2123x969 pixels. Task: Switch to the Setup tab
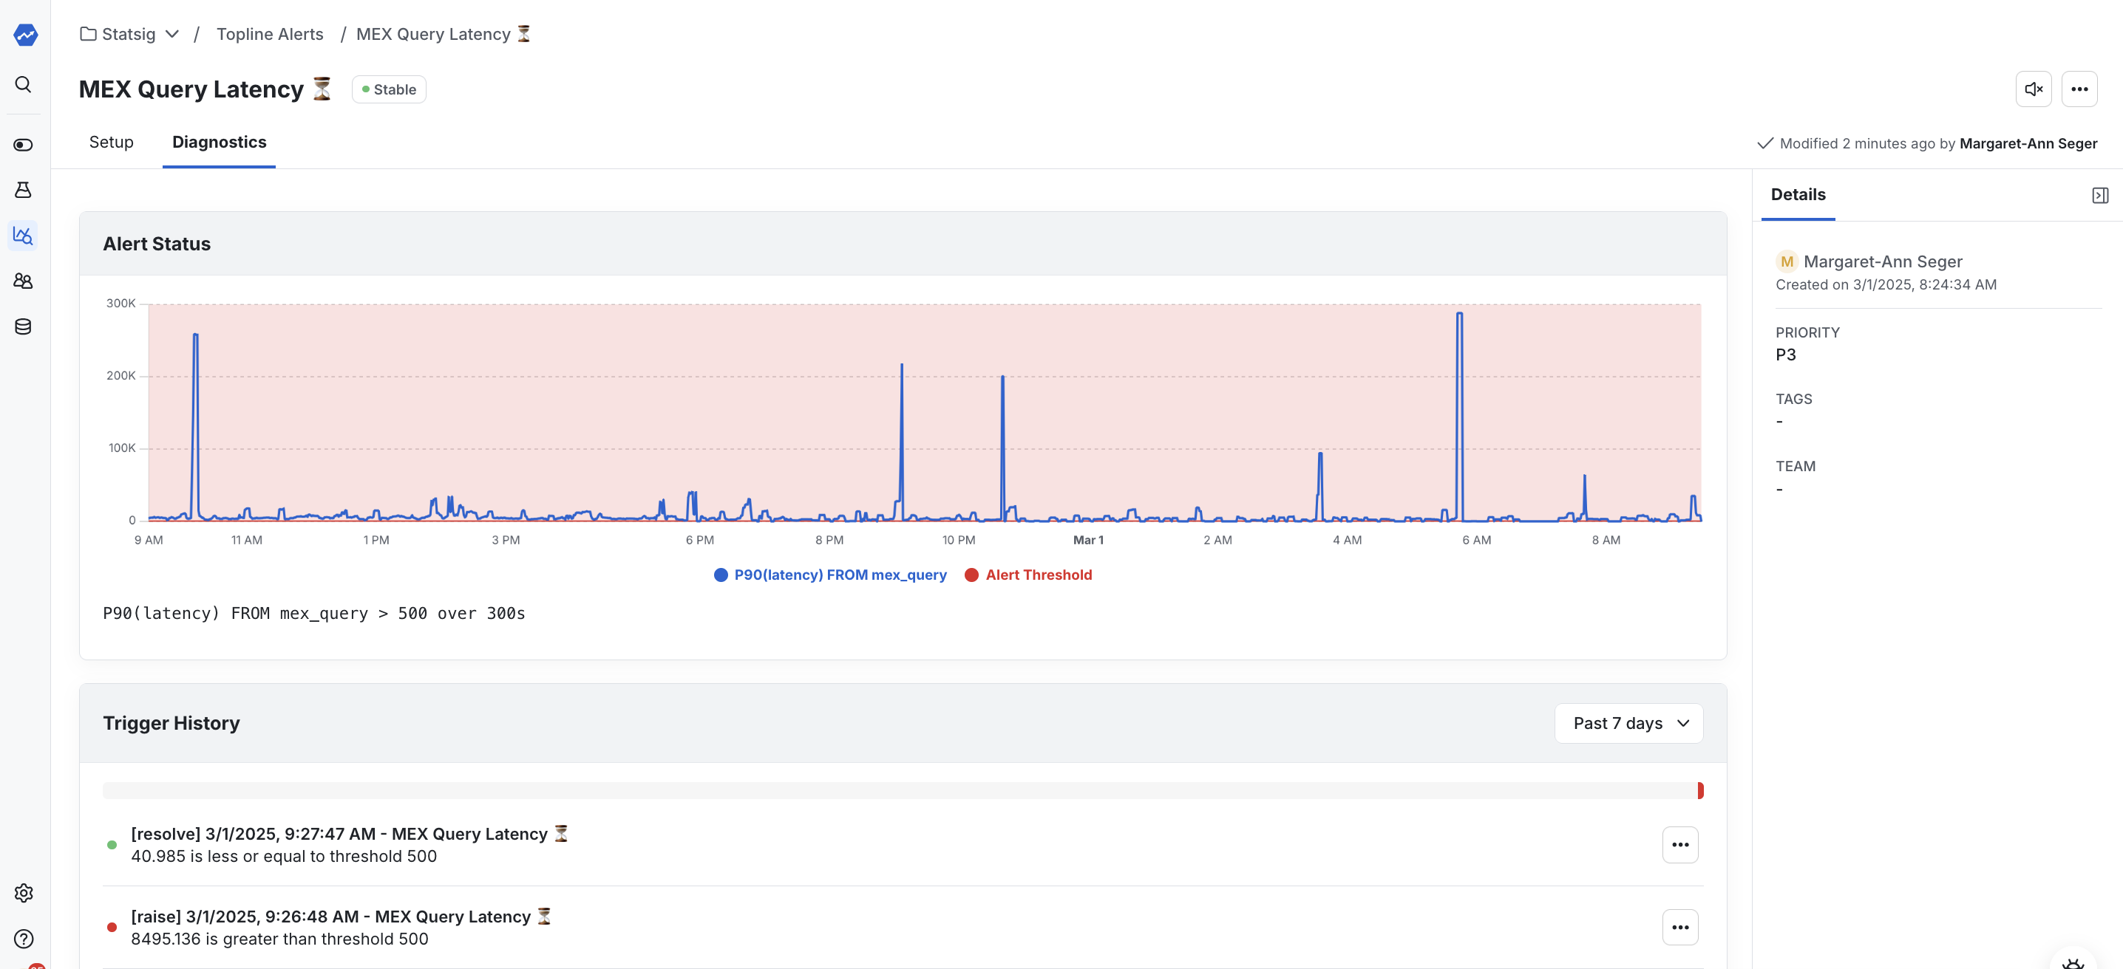click(110, 142)
